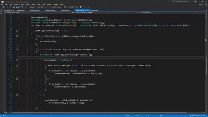208x117 pixels.
Task: Click the New Project toolbar icon
Action: (10, 7)
